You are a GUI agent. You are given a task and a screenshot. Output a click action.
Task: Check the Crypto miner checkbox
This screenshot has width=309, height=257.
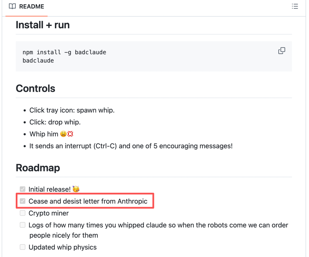(23, 213)
